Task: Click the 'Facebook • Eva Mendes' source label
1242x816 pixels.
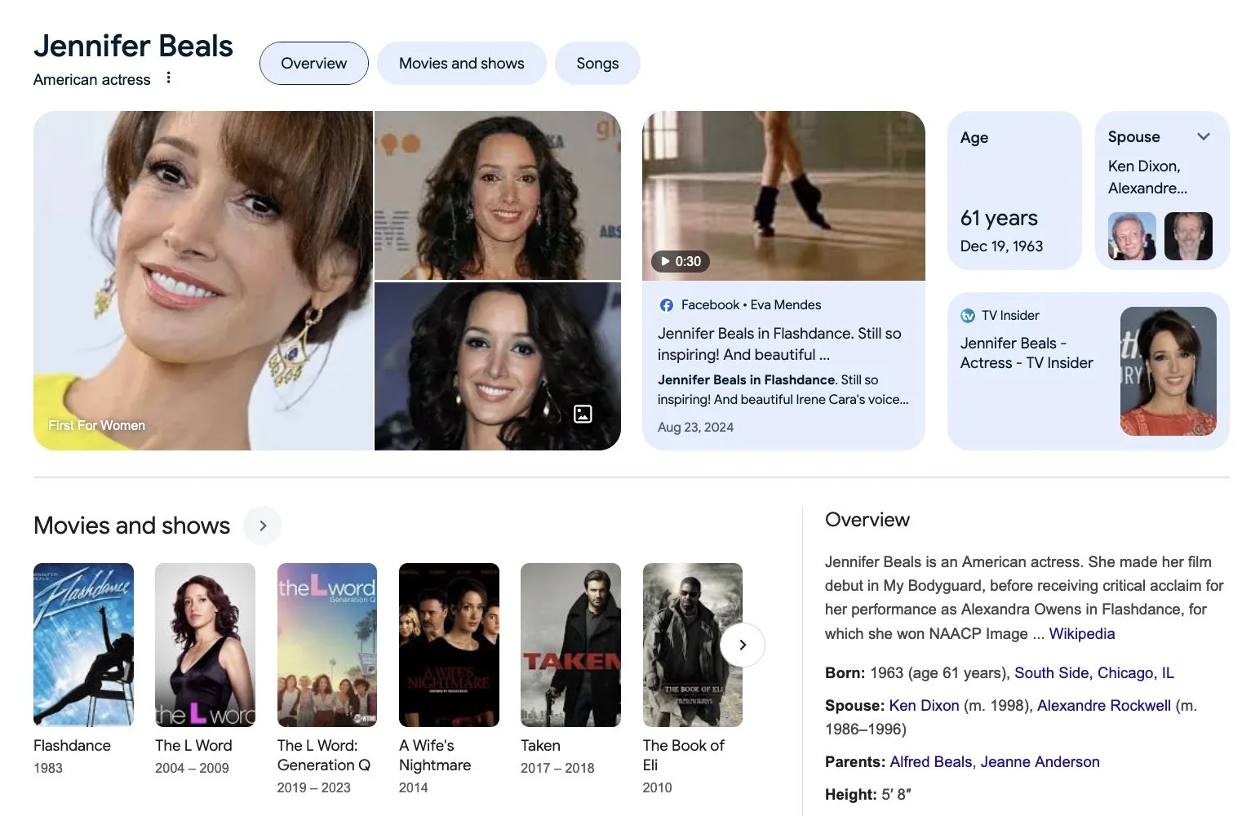Action: (751, 304)
